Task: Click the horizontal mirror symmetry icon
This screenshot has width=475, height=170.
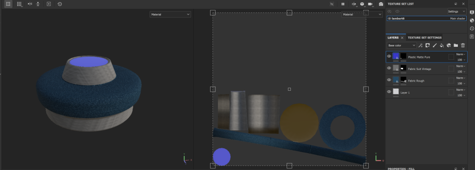Action: click(30, 4)
